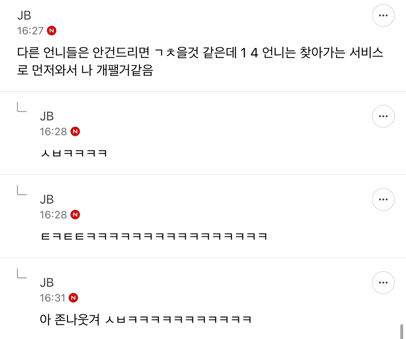406x339 pixels.
Task: Click the red N badge beside 16:27
Action: [52, 30]
